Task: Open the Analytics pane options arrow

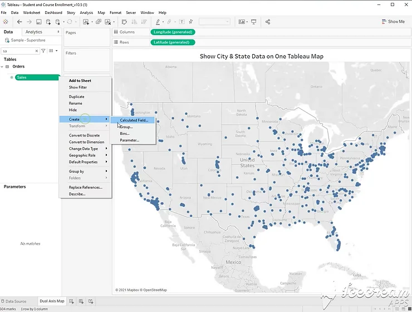Action: coord(58,32)
